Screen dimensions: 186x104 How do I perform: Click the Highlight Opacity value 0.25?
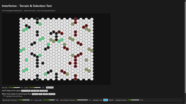pyautogui.click(x=142, y=100)
